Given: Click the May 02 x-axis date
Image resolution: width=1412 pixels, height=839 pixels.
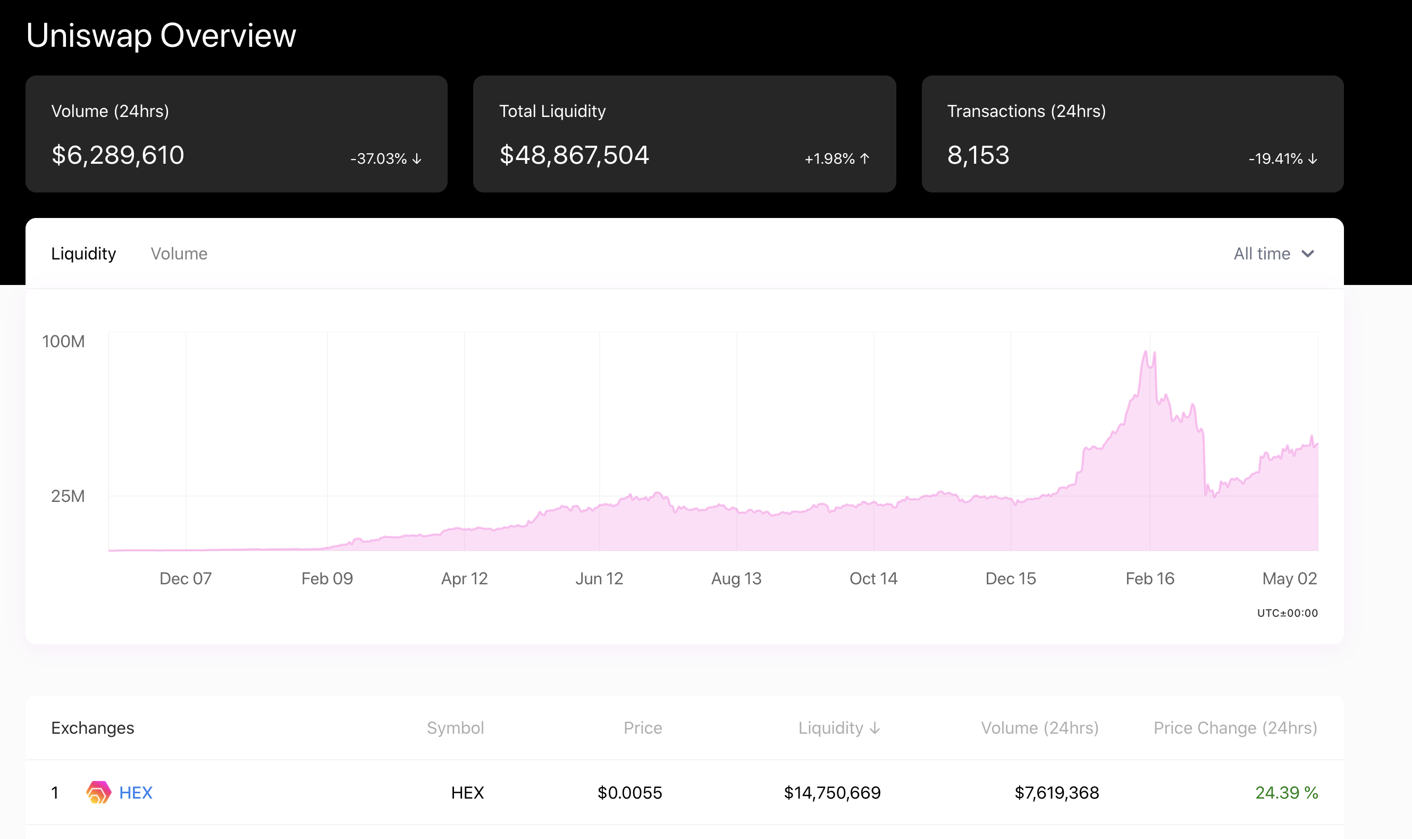Looking at the screenshot, I should [1290, 579].
